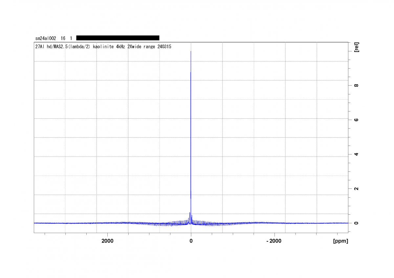Click the 0 ppm axis label
Image resolution: width=394 pixels, height=278 pixels.
coord(191,241)
